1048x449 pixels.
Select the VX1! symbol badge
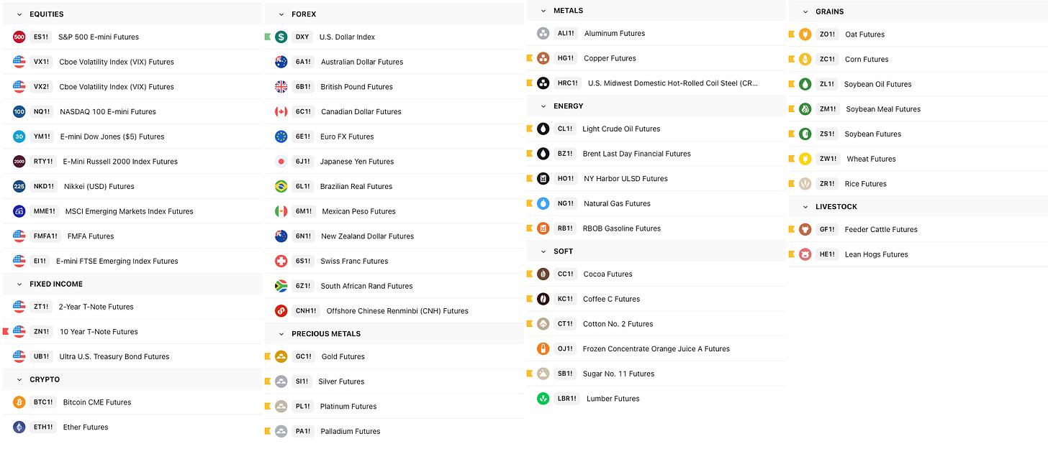pos(41,62)
